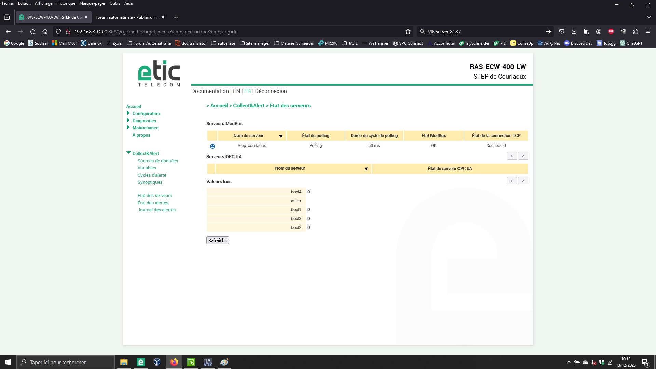Click next page arrow under ModBus servers table
The image size is (656, 369).
[523, 156]
